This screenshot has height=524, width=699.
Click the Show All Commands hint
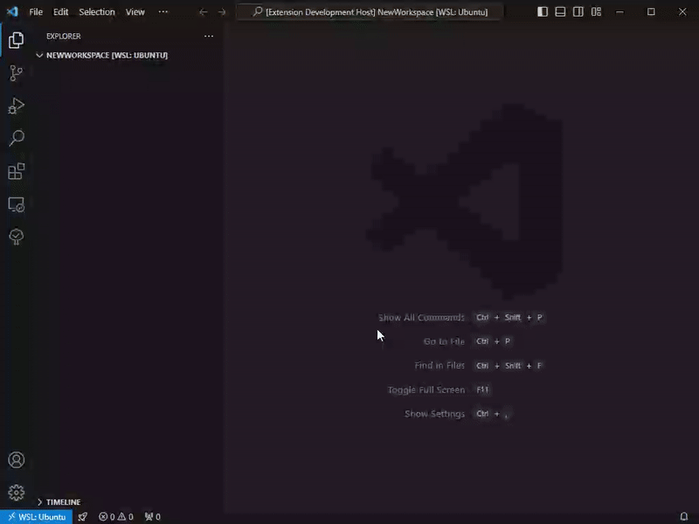coord(421,318)
